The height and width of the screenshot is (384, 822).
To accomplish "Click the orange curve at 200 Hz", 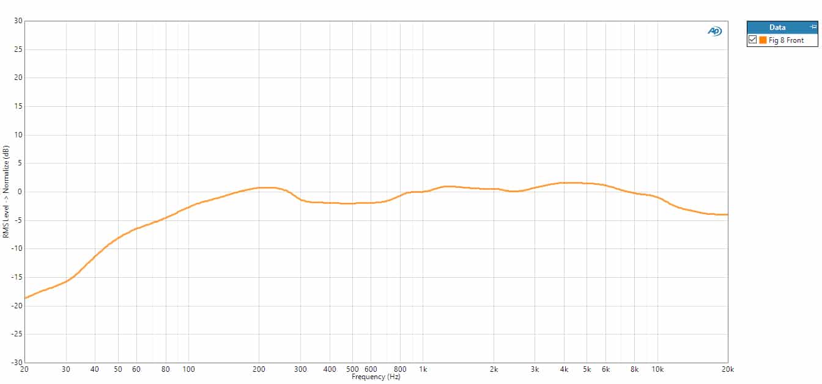I will pos(259,187).
